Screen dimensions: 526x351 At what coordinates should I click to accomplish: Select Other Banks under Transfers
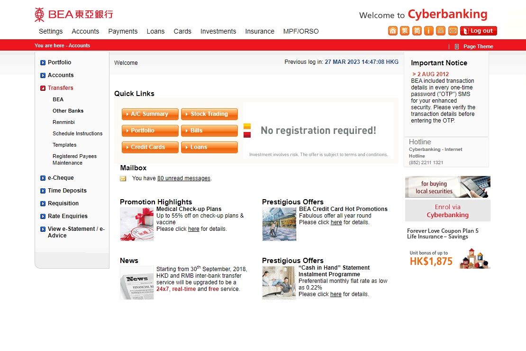tap(68, 111)
